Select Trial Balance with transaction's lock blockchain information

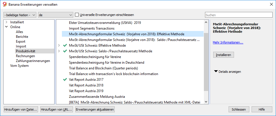click(114, 74)
